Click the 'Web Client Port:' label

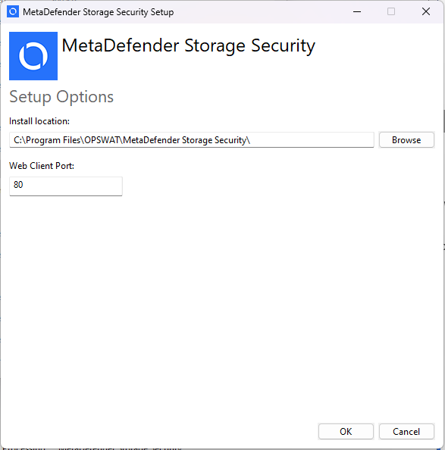[42, 166]
